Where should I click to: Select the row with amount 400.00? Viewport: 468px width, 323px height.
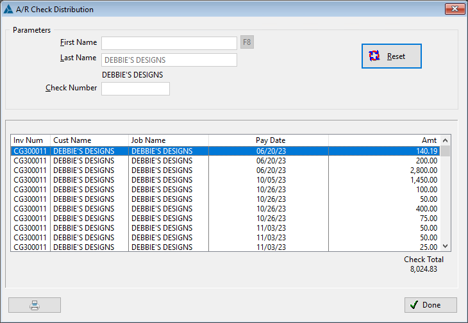[225, 209]
